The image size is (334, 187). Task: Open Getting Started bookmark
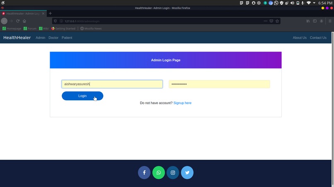click(x=63, y=28)
